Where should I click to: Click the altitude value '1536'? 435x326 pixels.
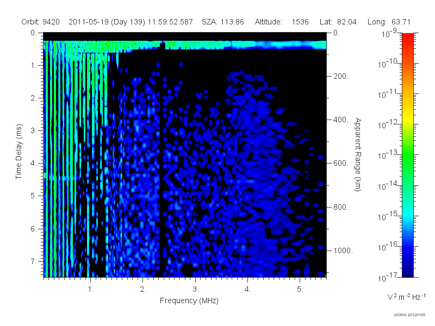pos(300,22)
